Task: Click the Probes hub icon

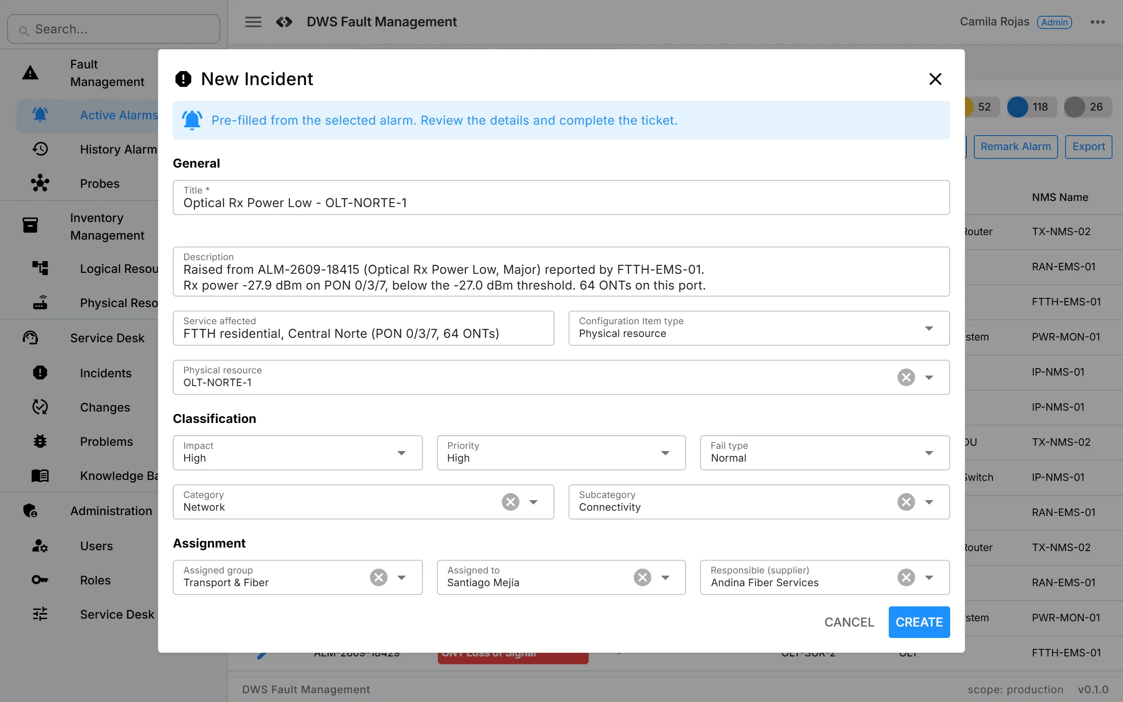Action: click(x=40, y=183)
